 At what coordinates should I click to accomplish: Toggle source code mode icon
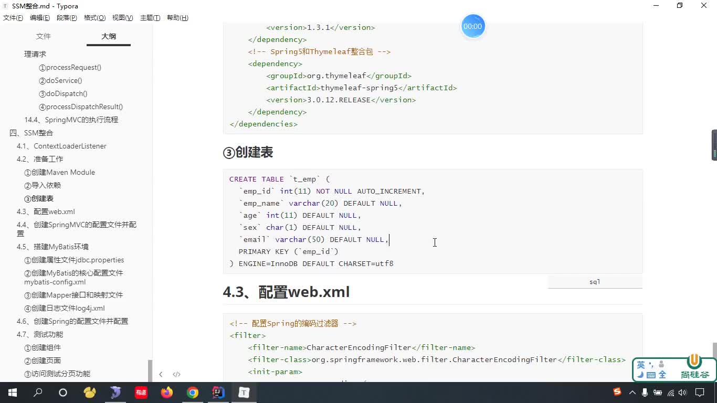176,374
